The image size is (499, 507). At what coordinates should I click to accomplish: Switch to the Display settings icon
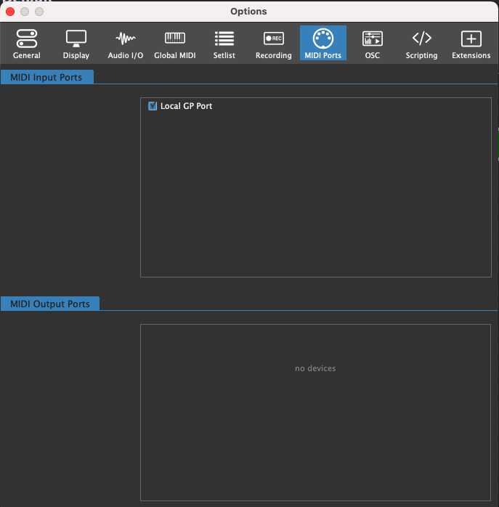[x=76, y=44]
